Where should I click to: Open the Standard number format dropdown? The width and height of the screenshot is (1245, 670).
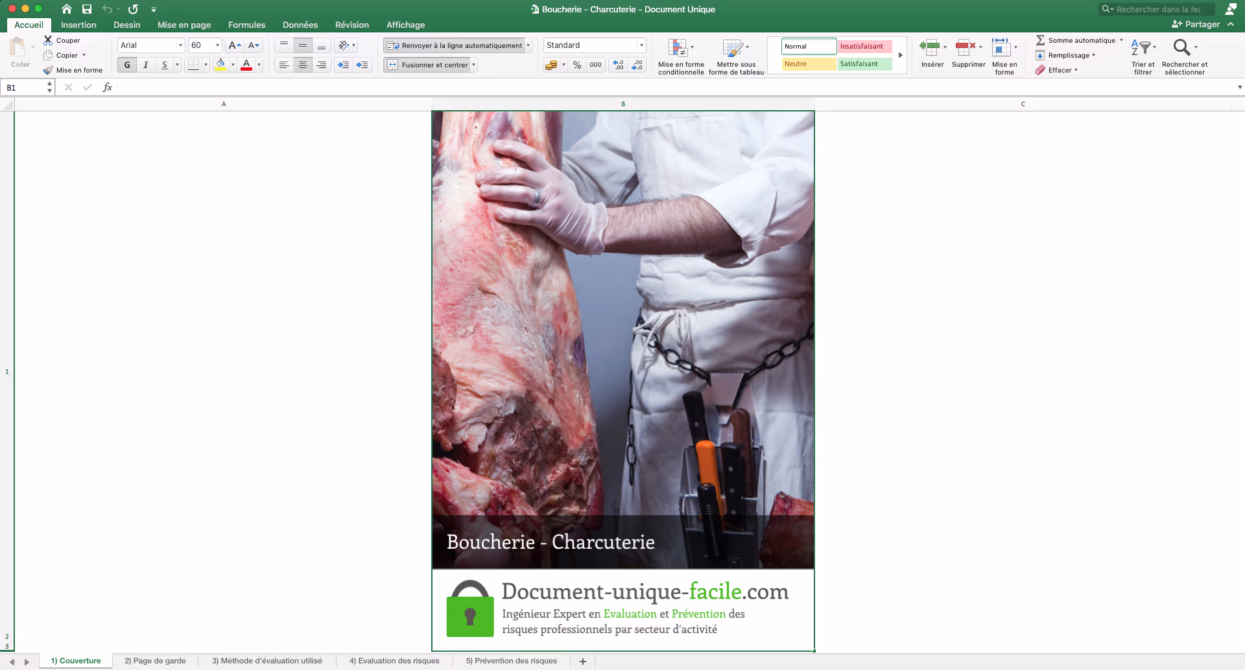(641, 45)
